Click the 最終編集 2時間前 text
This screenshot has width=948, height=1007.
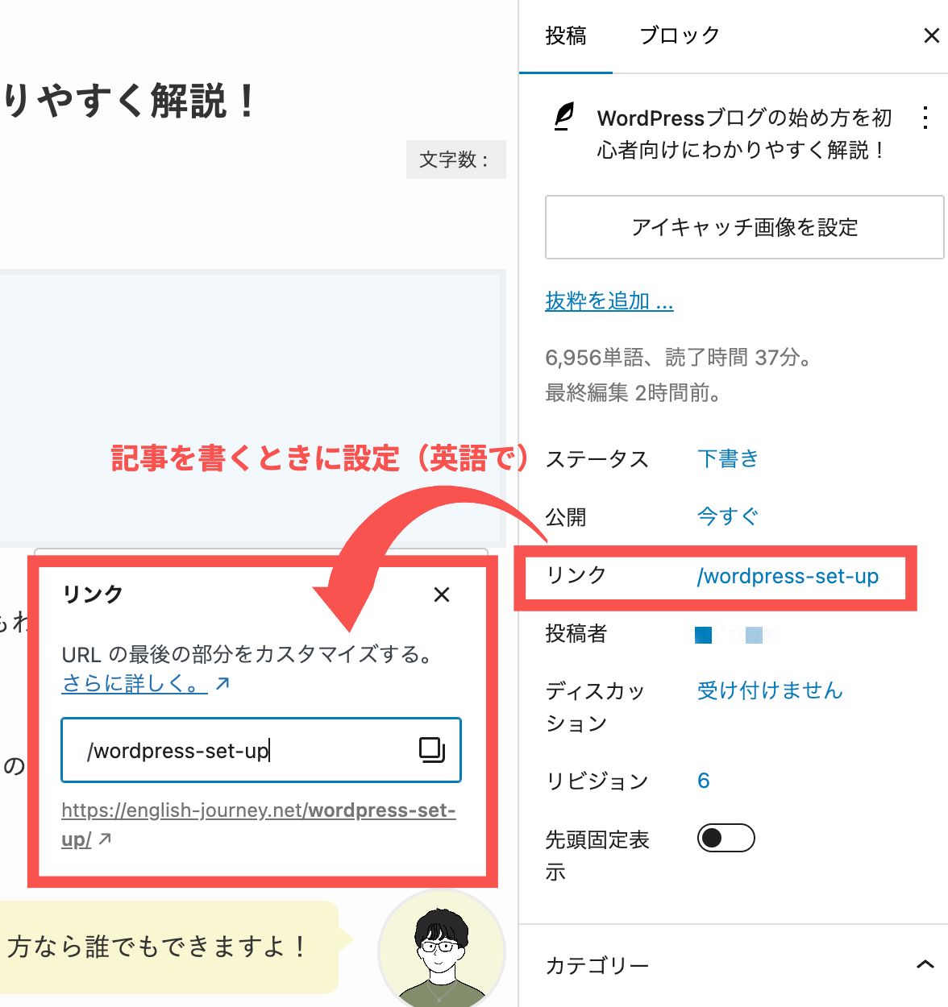[x=634, y=393]
